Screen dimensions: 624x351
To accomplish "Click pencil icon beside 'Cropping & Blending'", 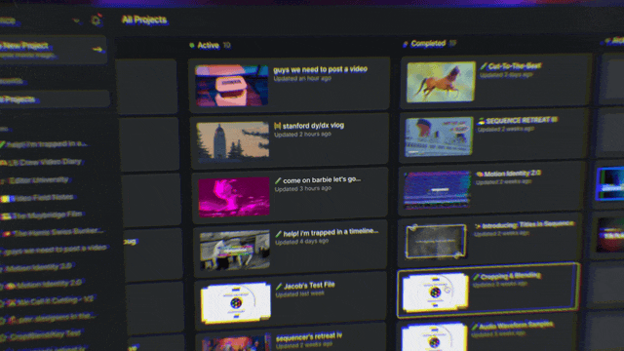I will (x=476, y=277).
